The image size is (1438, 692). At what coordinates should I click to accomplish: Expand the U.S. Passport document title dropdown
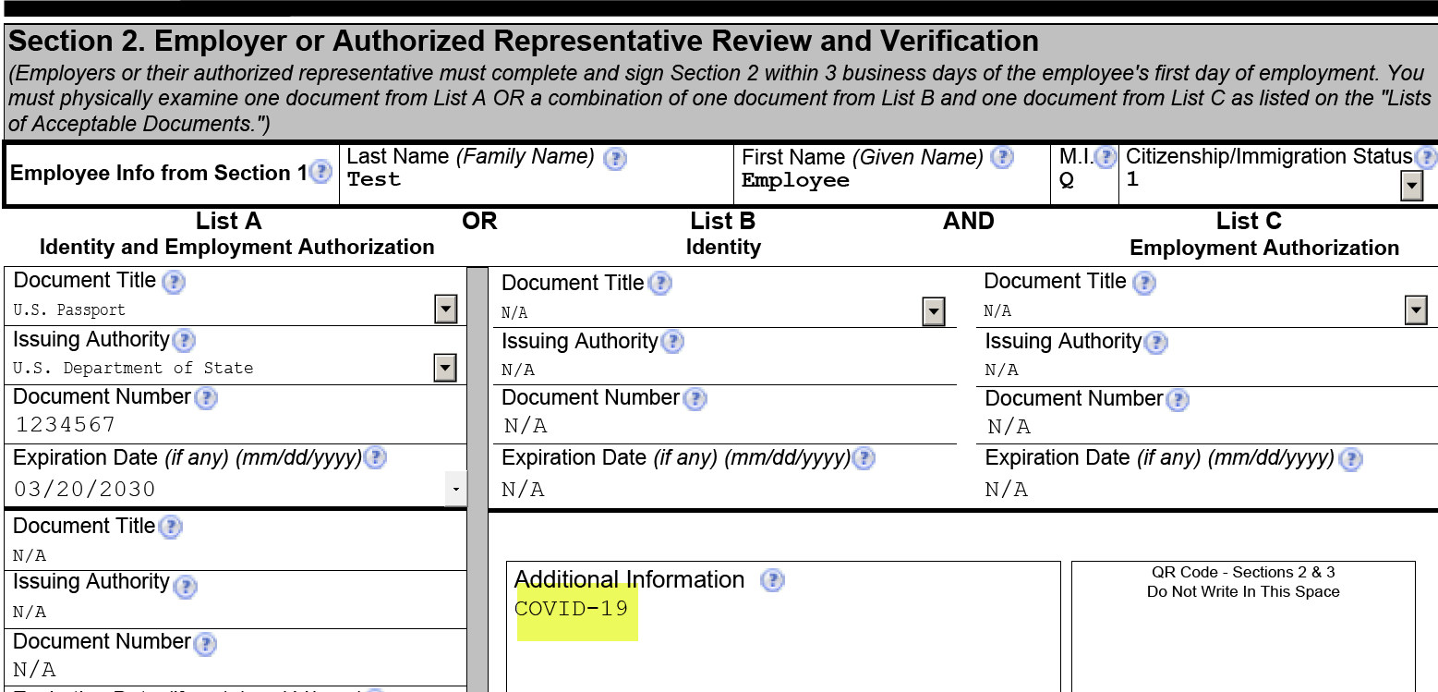point(446,309)
